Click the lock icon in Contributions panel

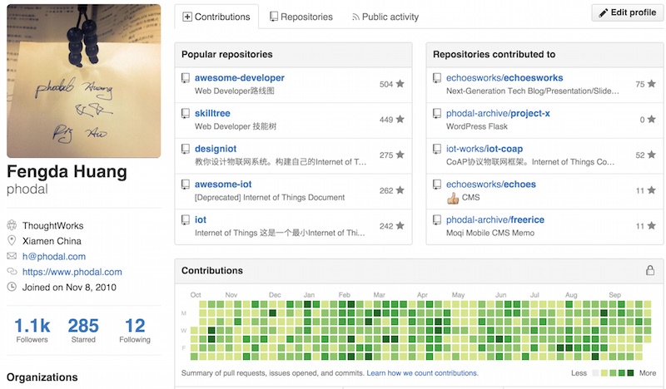click(650, 271)
